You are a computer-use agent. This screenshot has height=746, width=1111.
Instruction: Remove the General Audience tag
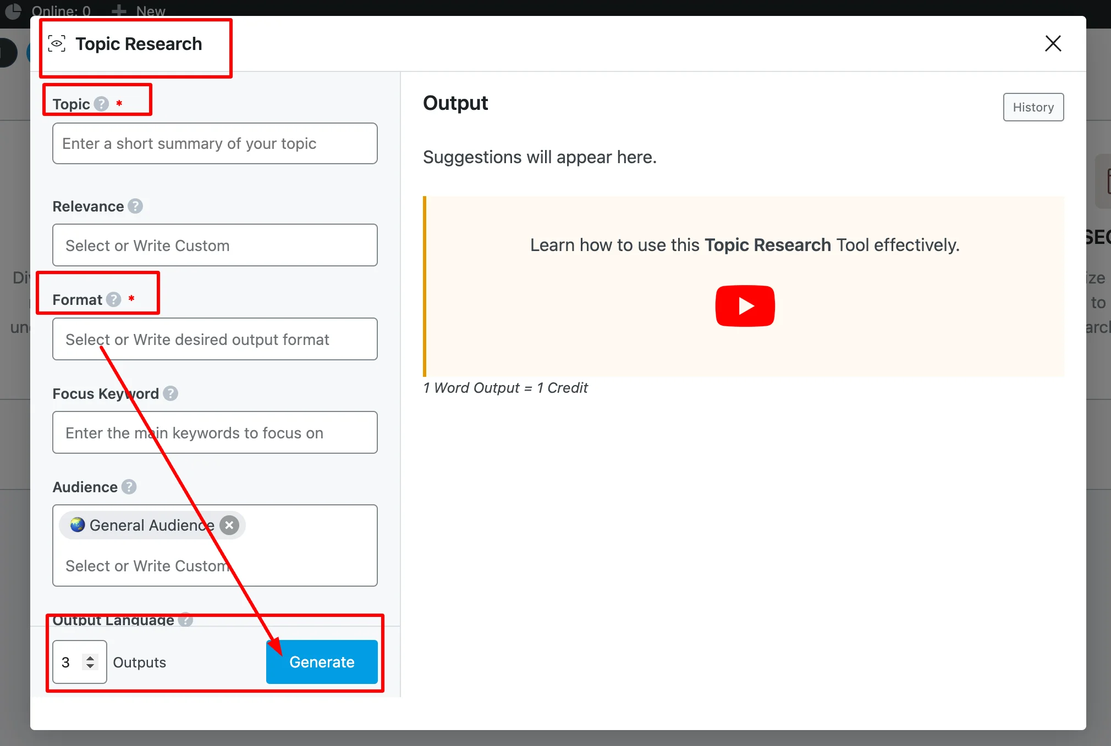[x=229, y=525]
